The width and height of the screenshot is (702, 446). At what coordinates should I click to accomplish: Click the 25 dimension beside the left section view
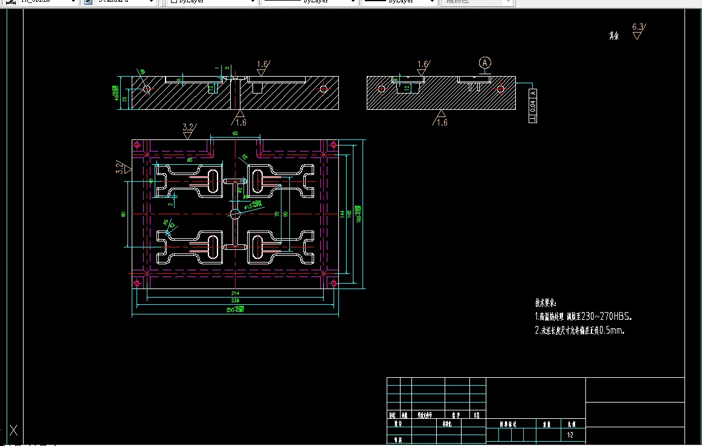pos(124,99)
